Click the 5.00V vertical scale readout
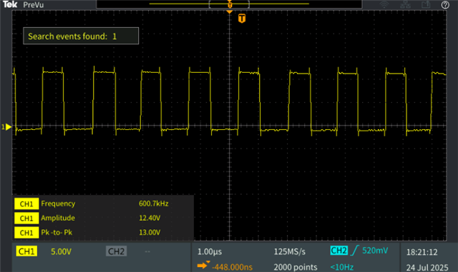The width and height of the screenshot is (458, 272). click(61, 251)
